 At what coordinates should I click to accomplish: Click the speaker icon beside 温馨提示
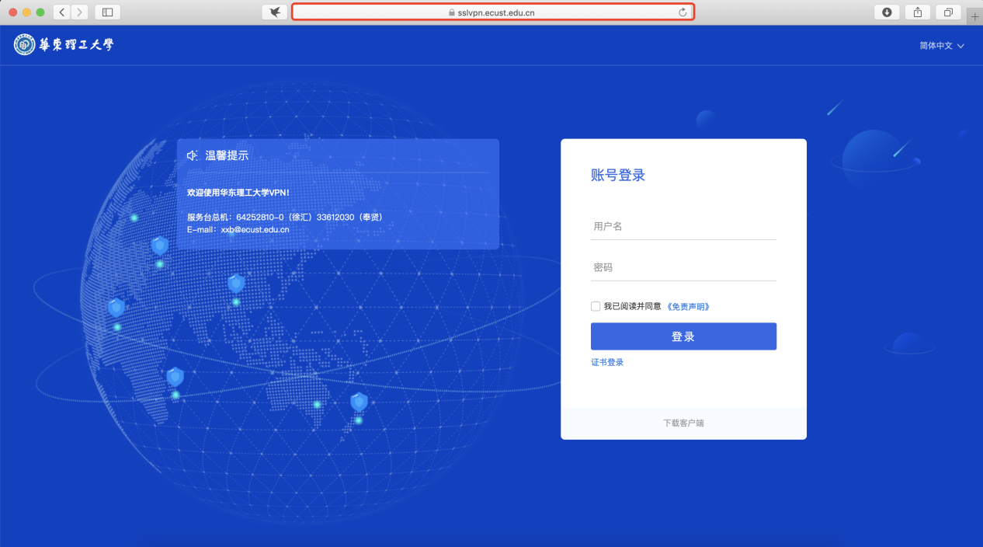(192, 155)
